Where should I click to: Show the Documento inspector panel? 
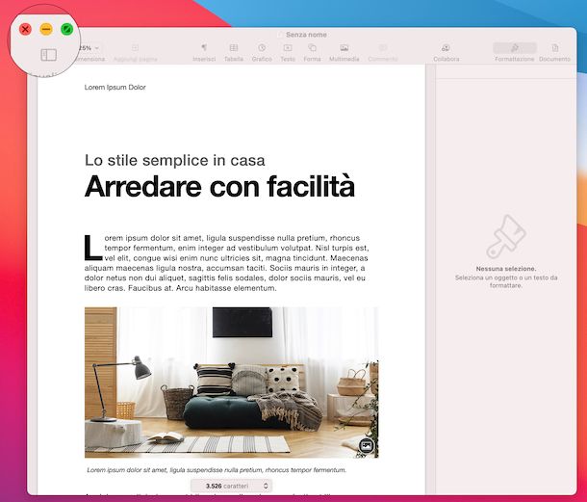tap(555, 52)
